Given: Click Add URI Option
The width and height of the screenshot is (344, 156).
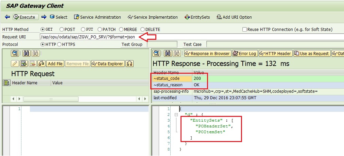Looking at the screenshot, I should (x=234, y=17).
